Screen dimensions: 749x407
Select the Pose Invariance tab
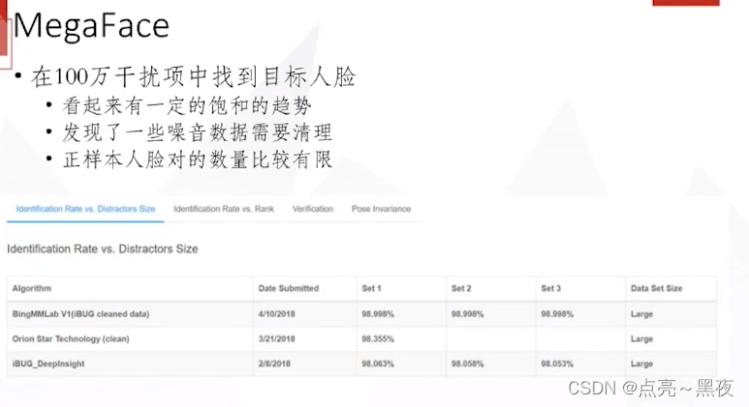(381, 209)
